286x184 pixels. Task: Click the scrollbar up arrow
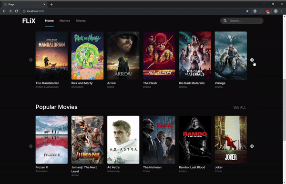tap(285, 16)
